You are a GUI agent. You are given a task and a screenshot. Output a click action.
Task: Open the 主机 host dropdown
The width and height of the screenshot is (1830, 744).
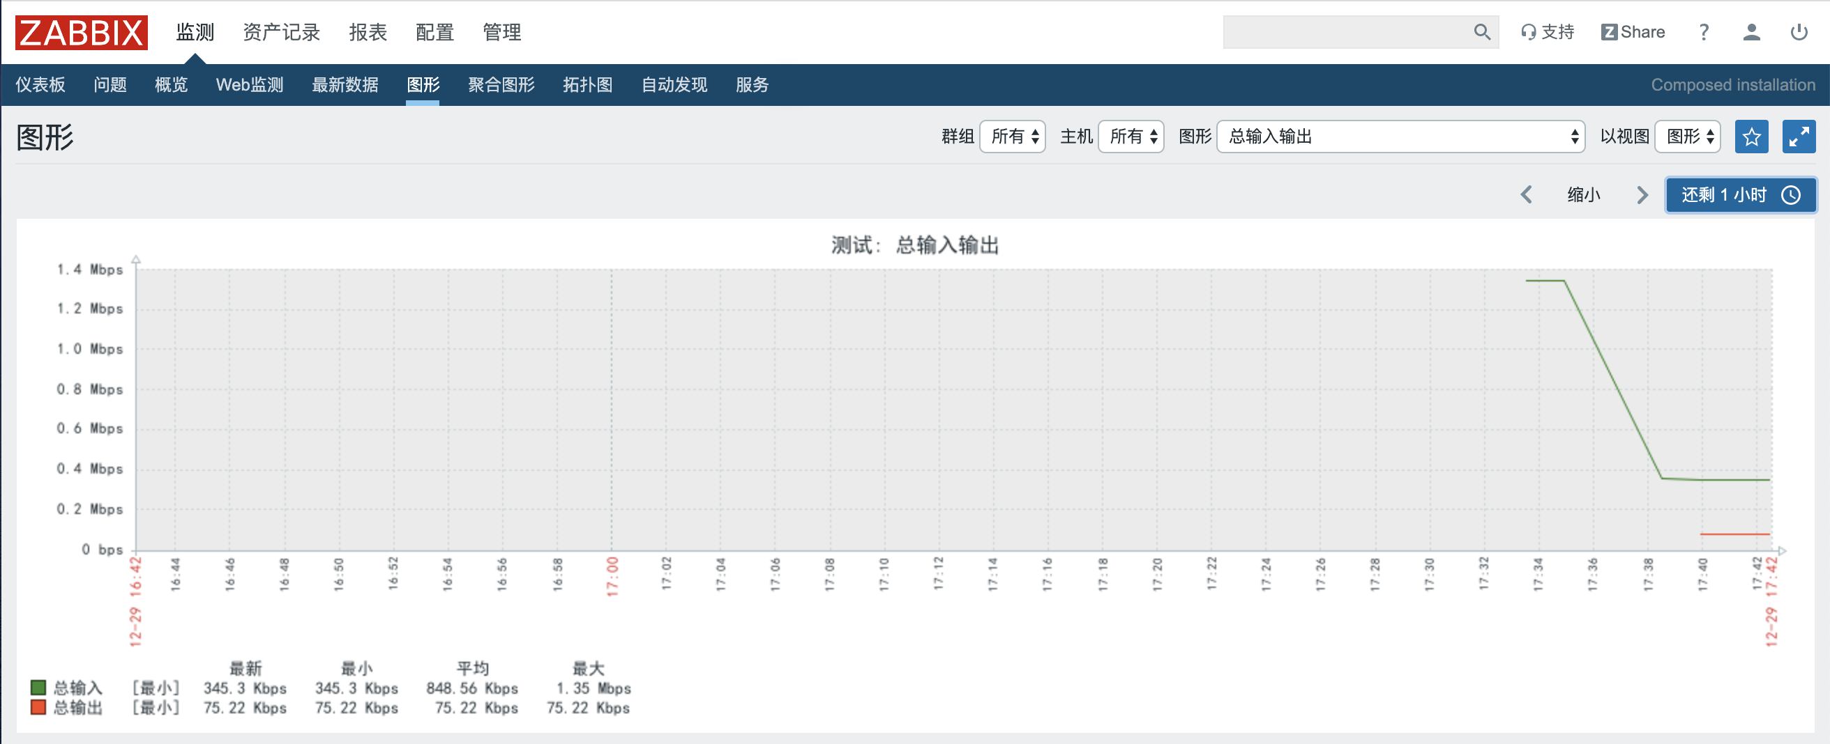1131,137
